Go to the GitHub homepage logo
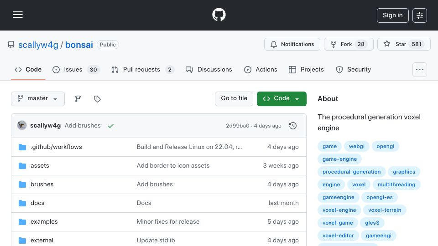Viewport: 438px width, 246px height. (x=219, y=15)
